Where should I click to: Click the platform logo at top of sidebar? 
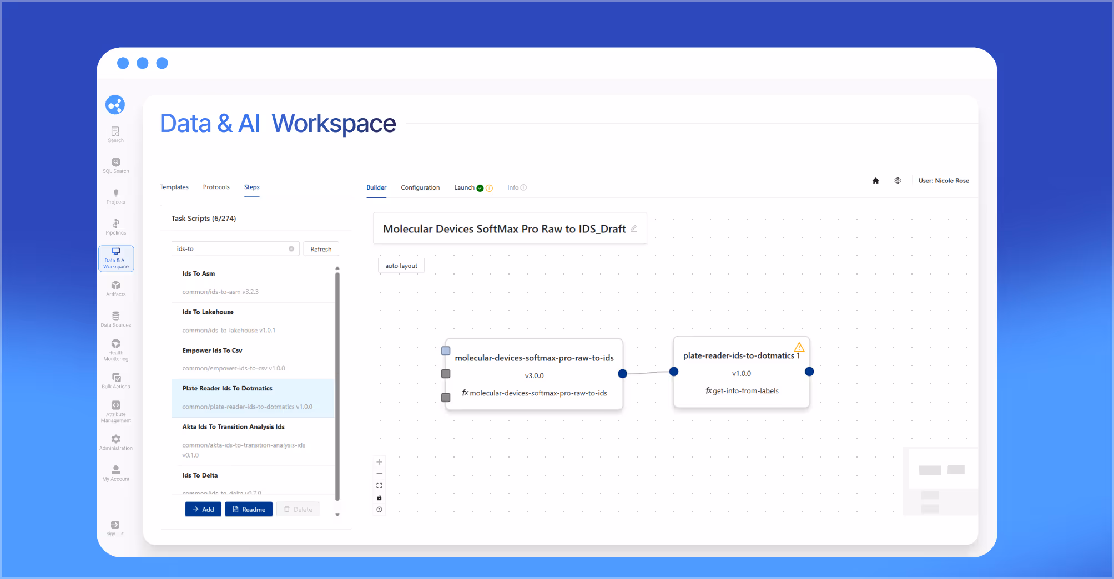coord(115,104)
